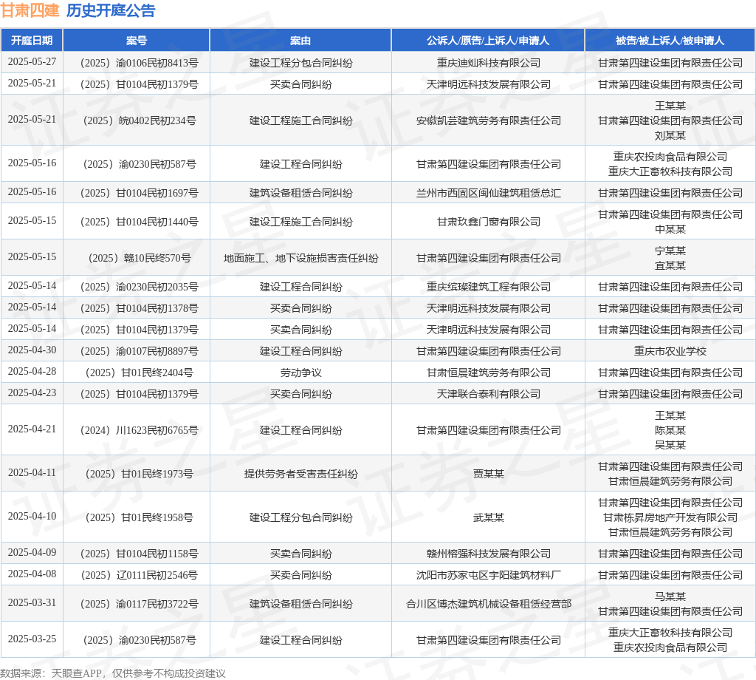Select the 案号 column header
This screenshot has width=756, height=680.
pos(137,41)
